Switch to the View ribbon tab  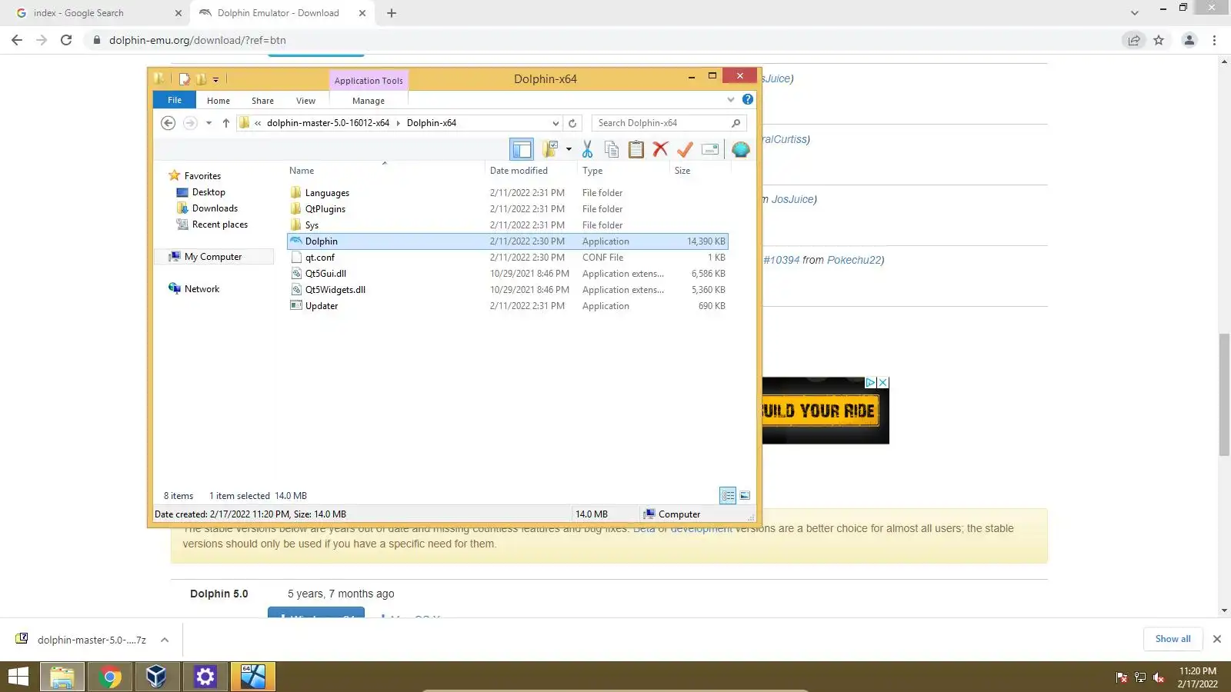coord(305,101)
